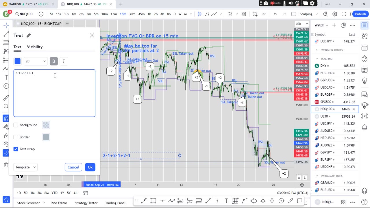Select the candlestick chart type icon
Image resolution: width=370 pixels, height=208 pixels.
coord(199,14)
